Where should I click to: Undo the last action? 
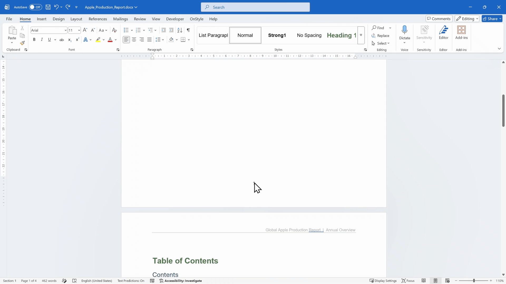[56, 7]
